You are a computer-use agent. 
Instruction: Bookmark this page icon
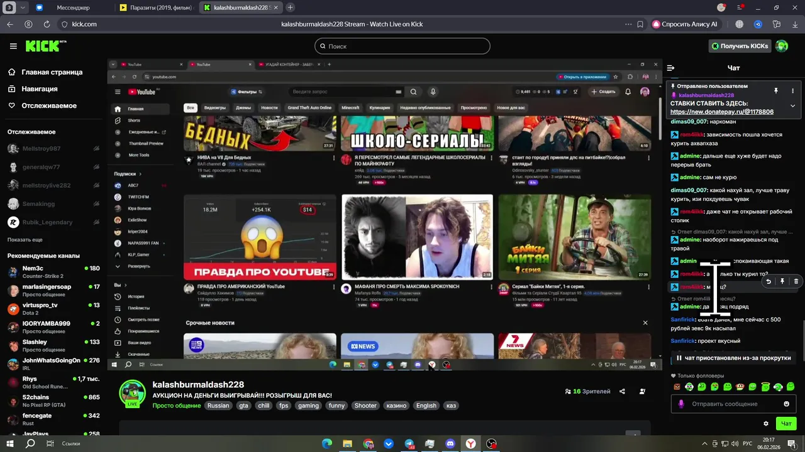click(x=640, y=24)
